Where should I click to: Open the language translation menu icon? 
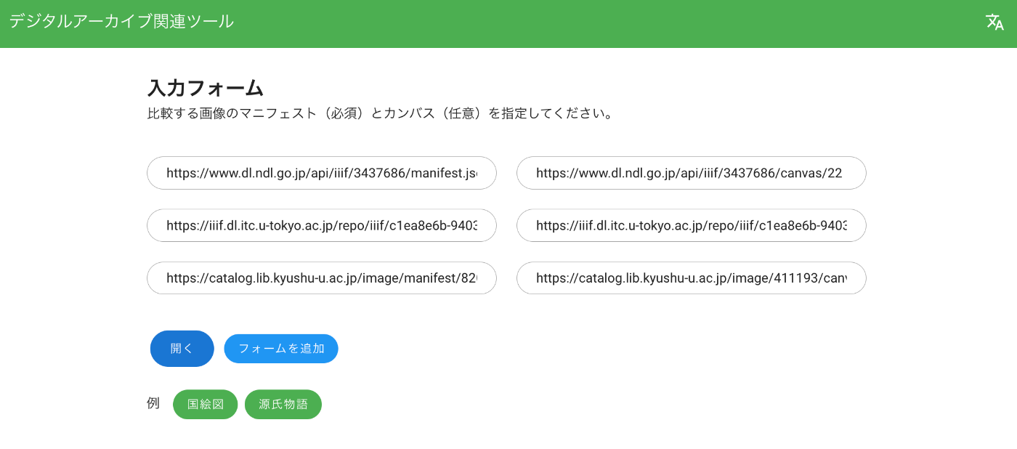pyautogui.click(x=994, y=23)
